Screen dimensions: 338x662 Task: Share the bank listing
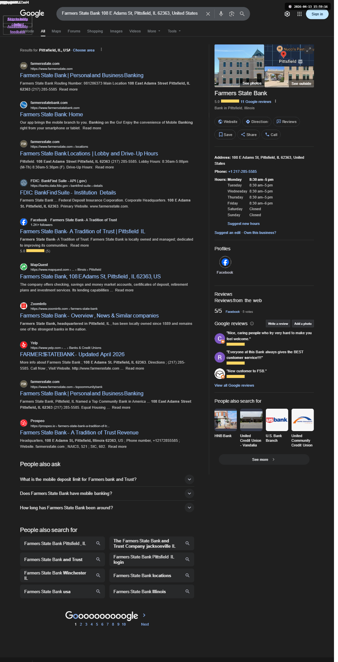pyautogui.click(x=248, y=135)
